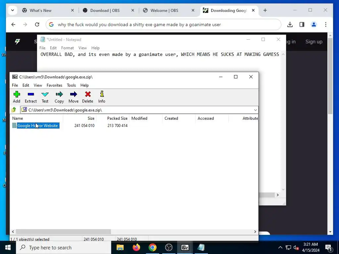The width and height of the screenshot is (339, 254).
Task: Toggle the Chrome side panel
Action: pos(302,24)
